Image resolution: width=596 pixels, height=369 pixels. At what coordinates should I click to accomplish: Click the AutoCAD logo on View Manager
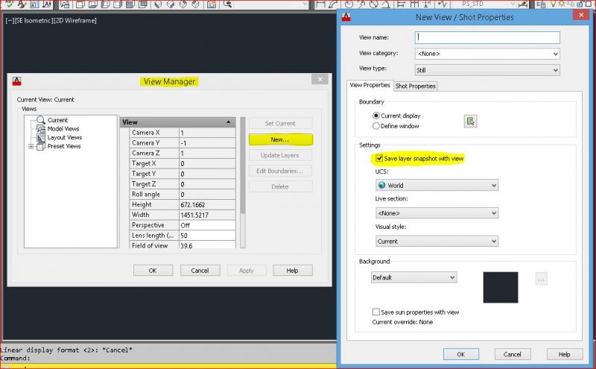(16, 81)
